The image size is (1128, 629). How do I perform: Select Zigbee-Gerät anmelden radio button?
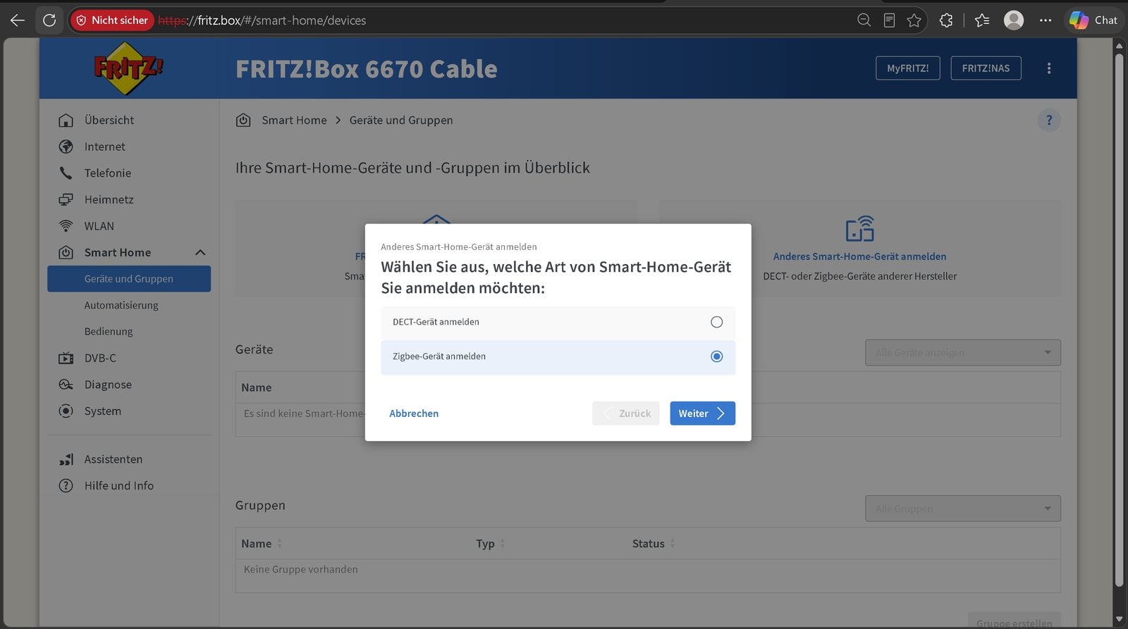(x=716, y=356)
